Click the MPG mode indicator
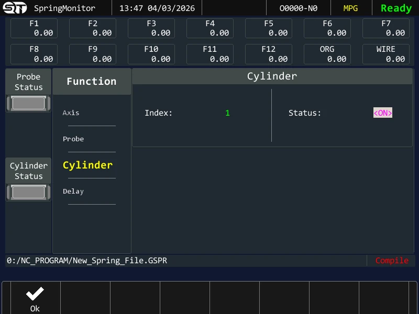This screenshot has height=314, width=419. [x=350, y=8]
